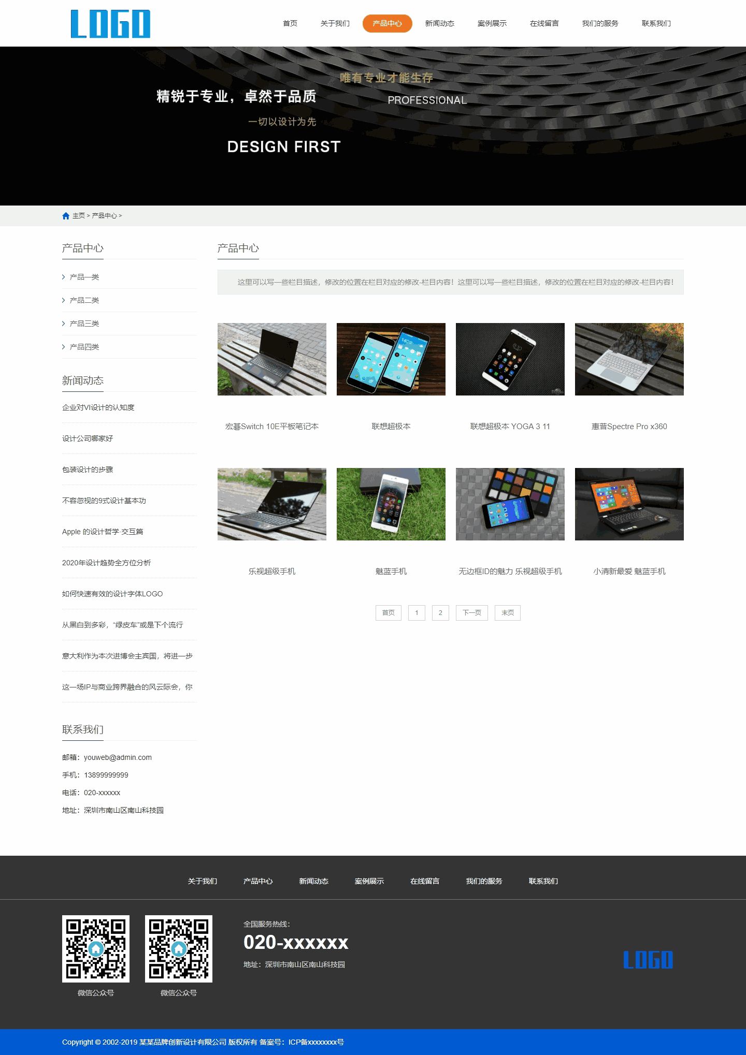Go to pagination page 2

[x=440, y=613]
